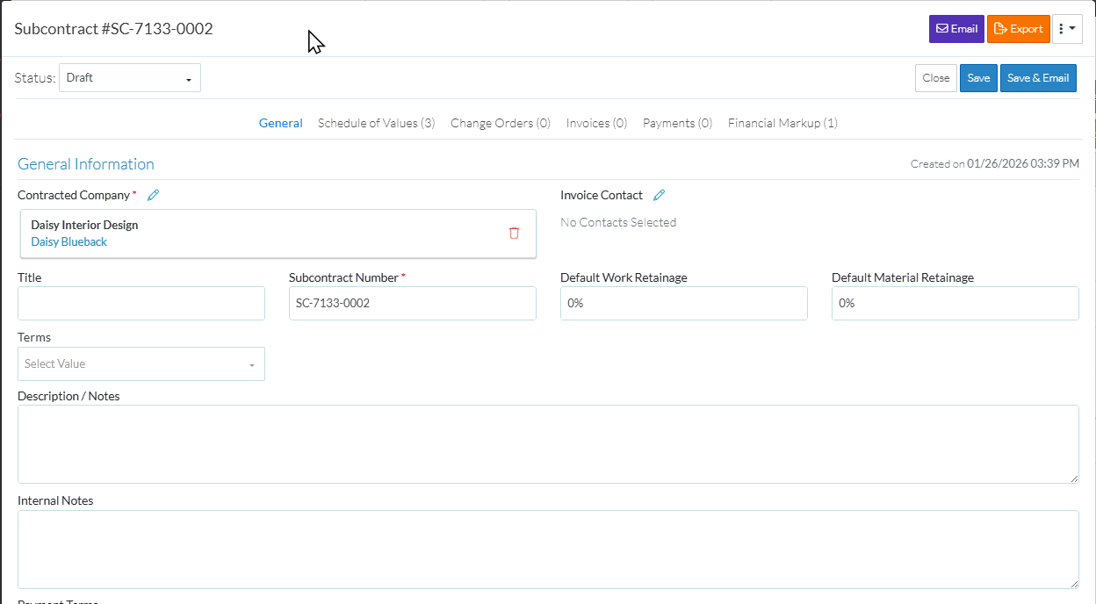This screenshot has height=604, width=1096.
Task: Click the Subcontract #SC-7133-0002 title
Action: pos(114,28)
